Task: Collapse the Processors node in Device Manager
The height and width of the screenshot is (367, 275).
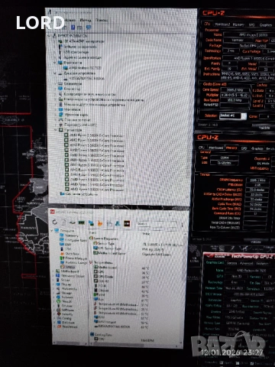Action: click(55, 130)
